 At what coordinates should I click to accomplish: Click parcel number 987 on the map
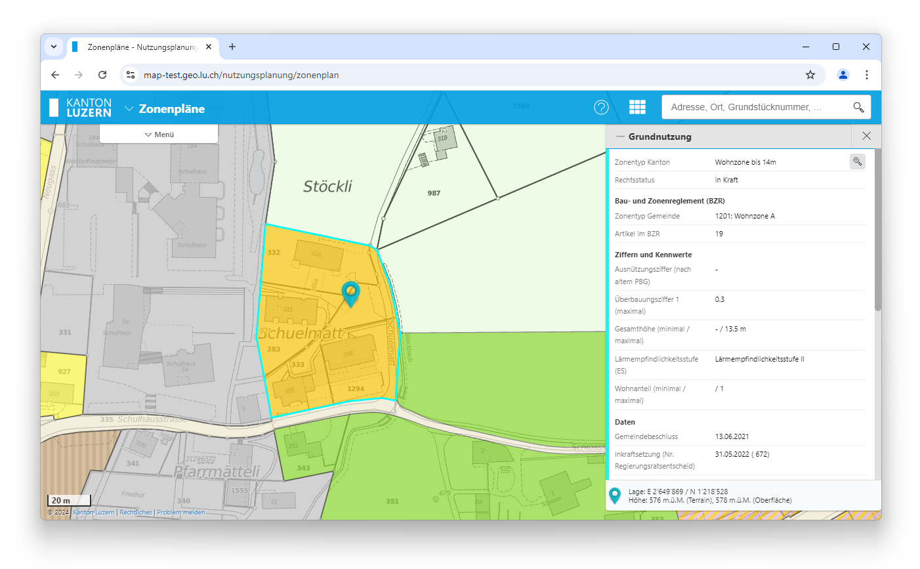434,193
